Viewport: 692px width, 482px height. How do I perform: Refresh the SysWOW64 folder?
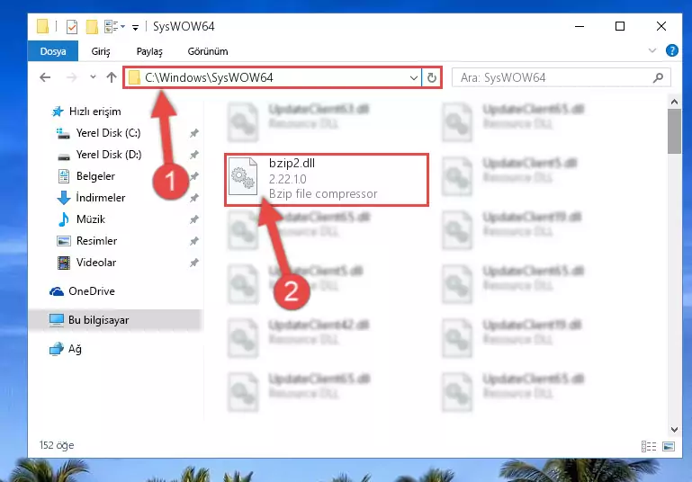pyautogui.click(x=432, y=78)
